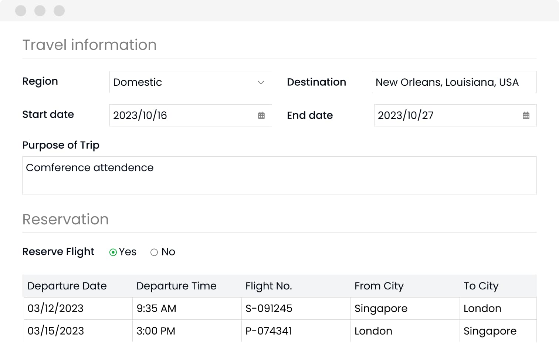The height and width of the screenshot is (363, 559).
Task: Focus the Start date field showing 2023/10/16
Action: pos(181,115)
